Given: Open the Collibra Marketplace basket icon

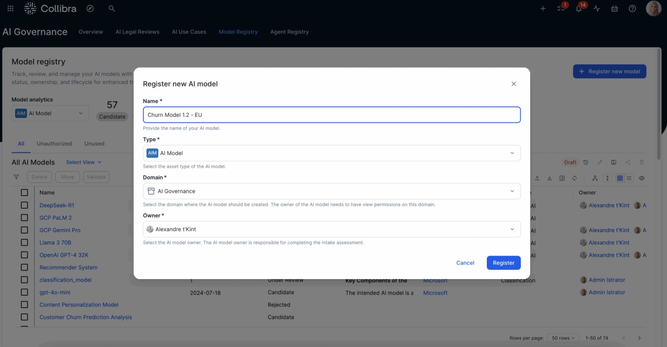Looking at the screenshot, I should click(614, 8).
